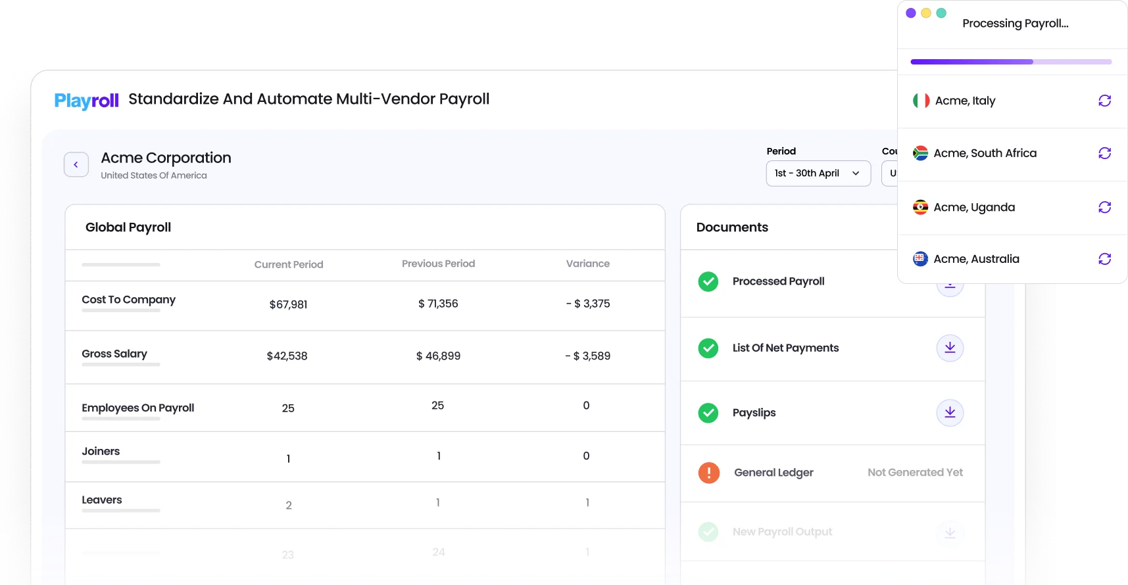
Task: Click the green check next to Processed Payroll
Action: [x=708, y=281]
